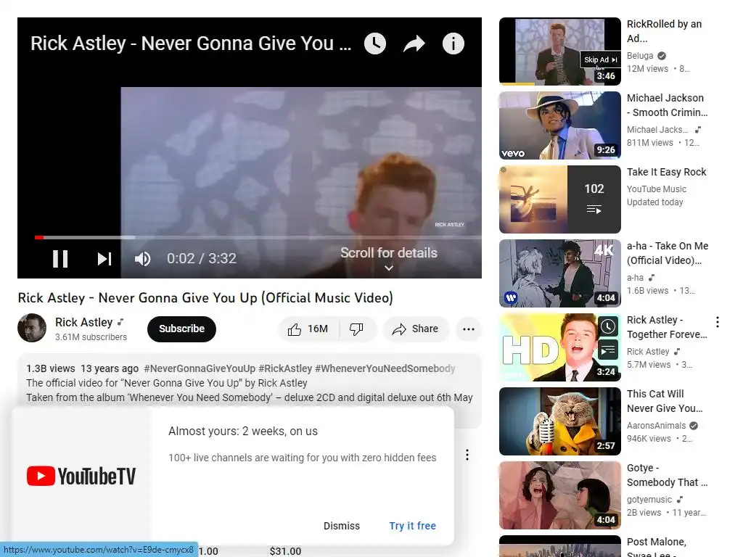Click the 0:02 / 3:32 time display
This screenshot has height=557, width=743.
(202, 259)
